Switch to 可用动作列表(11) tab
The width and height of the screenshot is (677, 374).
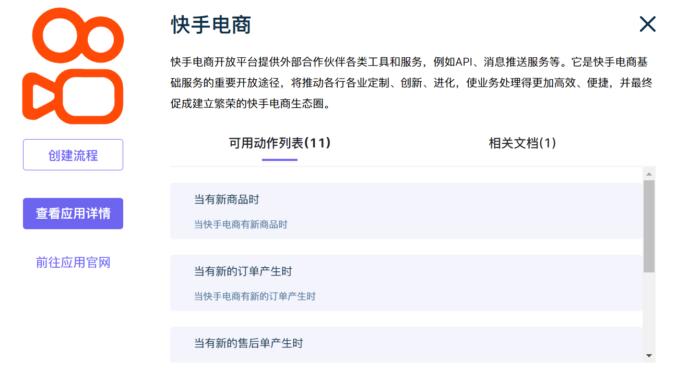(x=280, y=143)
